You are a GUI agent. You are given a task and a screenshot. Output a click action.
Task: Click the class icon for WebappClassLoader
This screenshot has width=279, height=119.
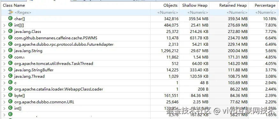(x=10, y=89)
